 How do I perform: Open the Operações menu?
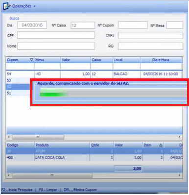(x=22, y=6)
